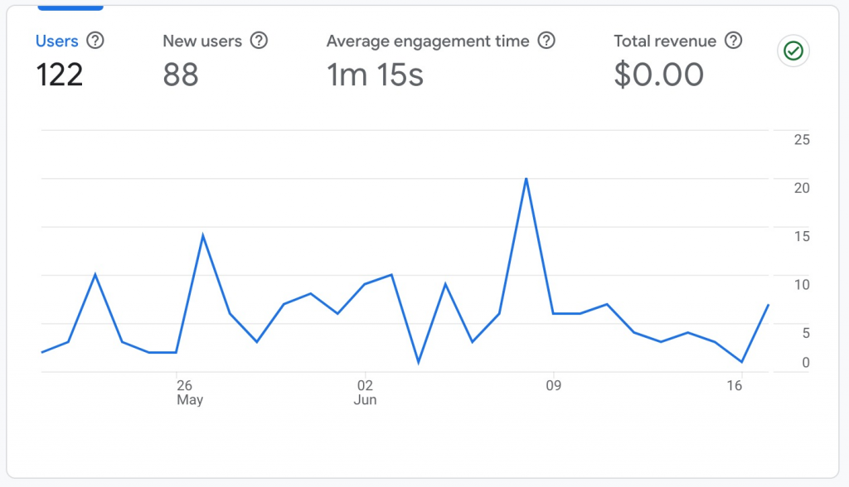Switch to the New users metric tab
This screenshot has width=849, height=487.
point(202,41)
